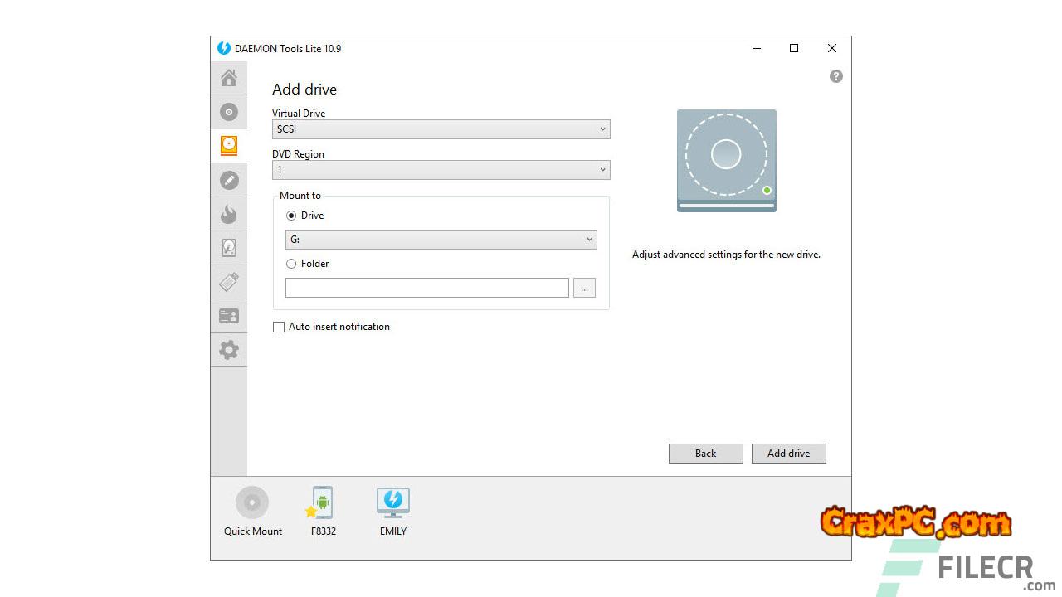Click the folder path input field

tap(426, 288)
